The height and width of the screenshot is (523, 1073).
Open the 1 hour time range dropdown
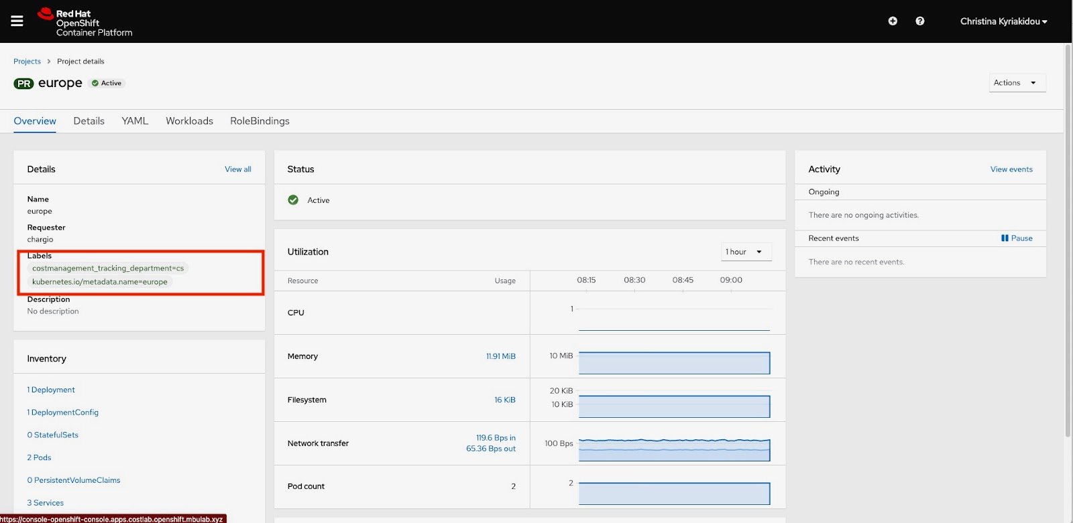(746, 252)
